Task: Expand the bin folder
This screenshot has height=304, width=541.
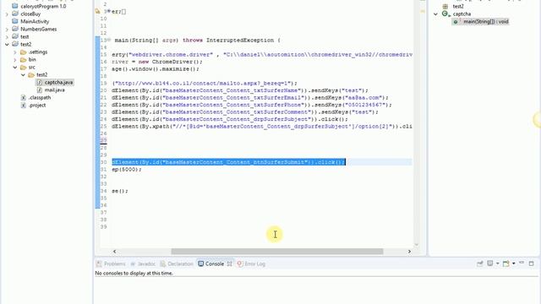Action: click(15, 60)
